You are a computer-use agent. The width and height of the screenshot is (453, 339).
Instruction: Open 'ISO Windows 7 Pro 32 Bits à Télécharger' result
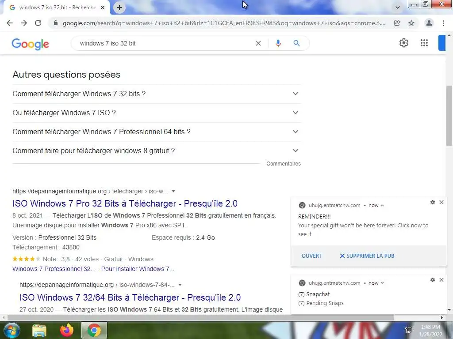(125, 203)
